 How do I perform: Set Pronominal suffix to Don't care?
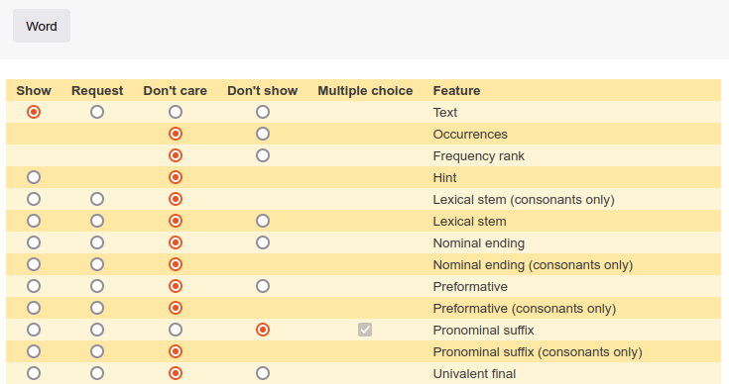[x=176, y=330]
